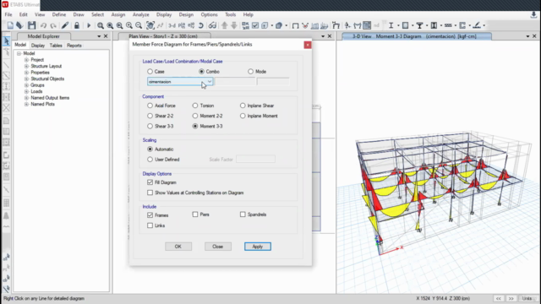Click the Apply button

pos(257,247)
